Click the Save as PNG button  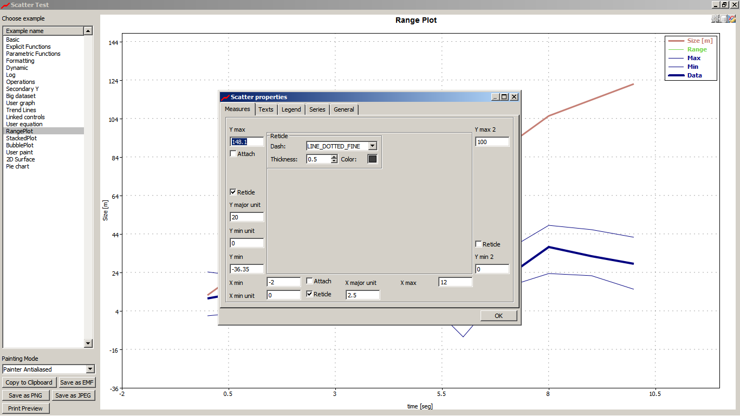pos(25,395)
